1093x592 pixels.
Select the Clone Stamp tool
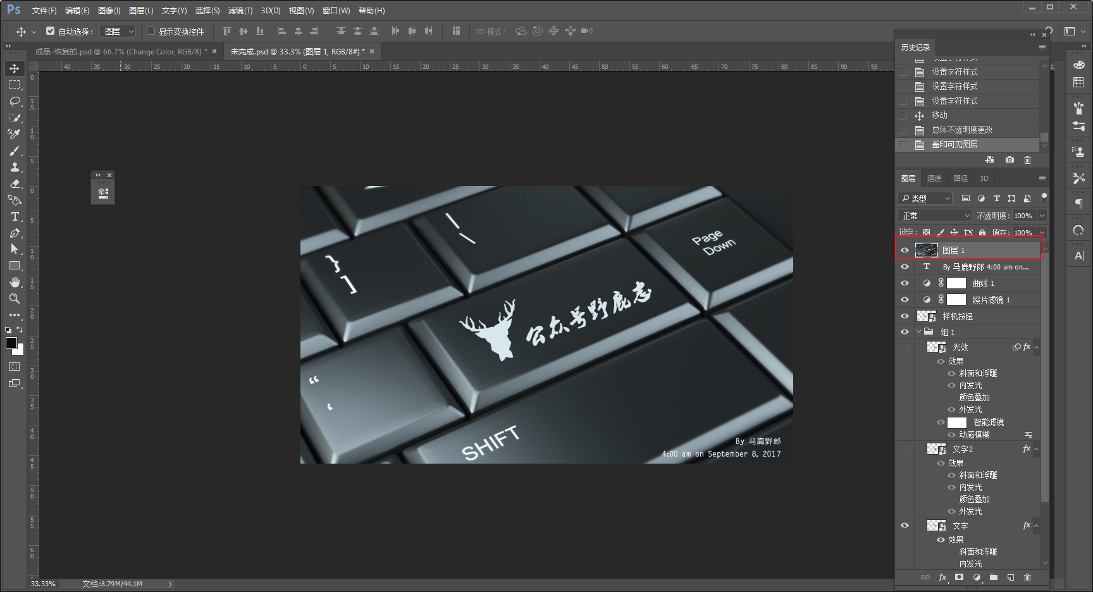(x=14, y=167)
